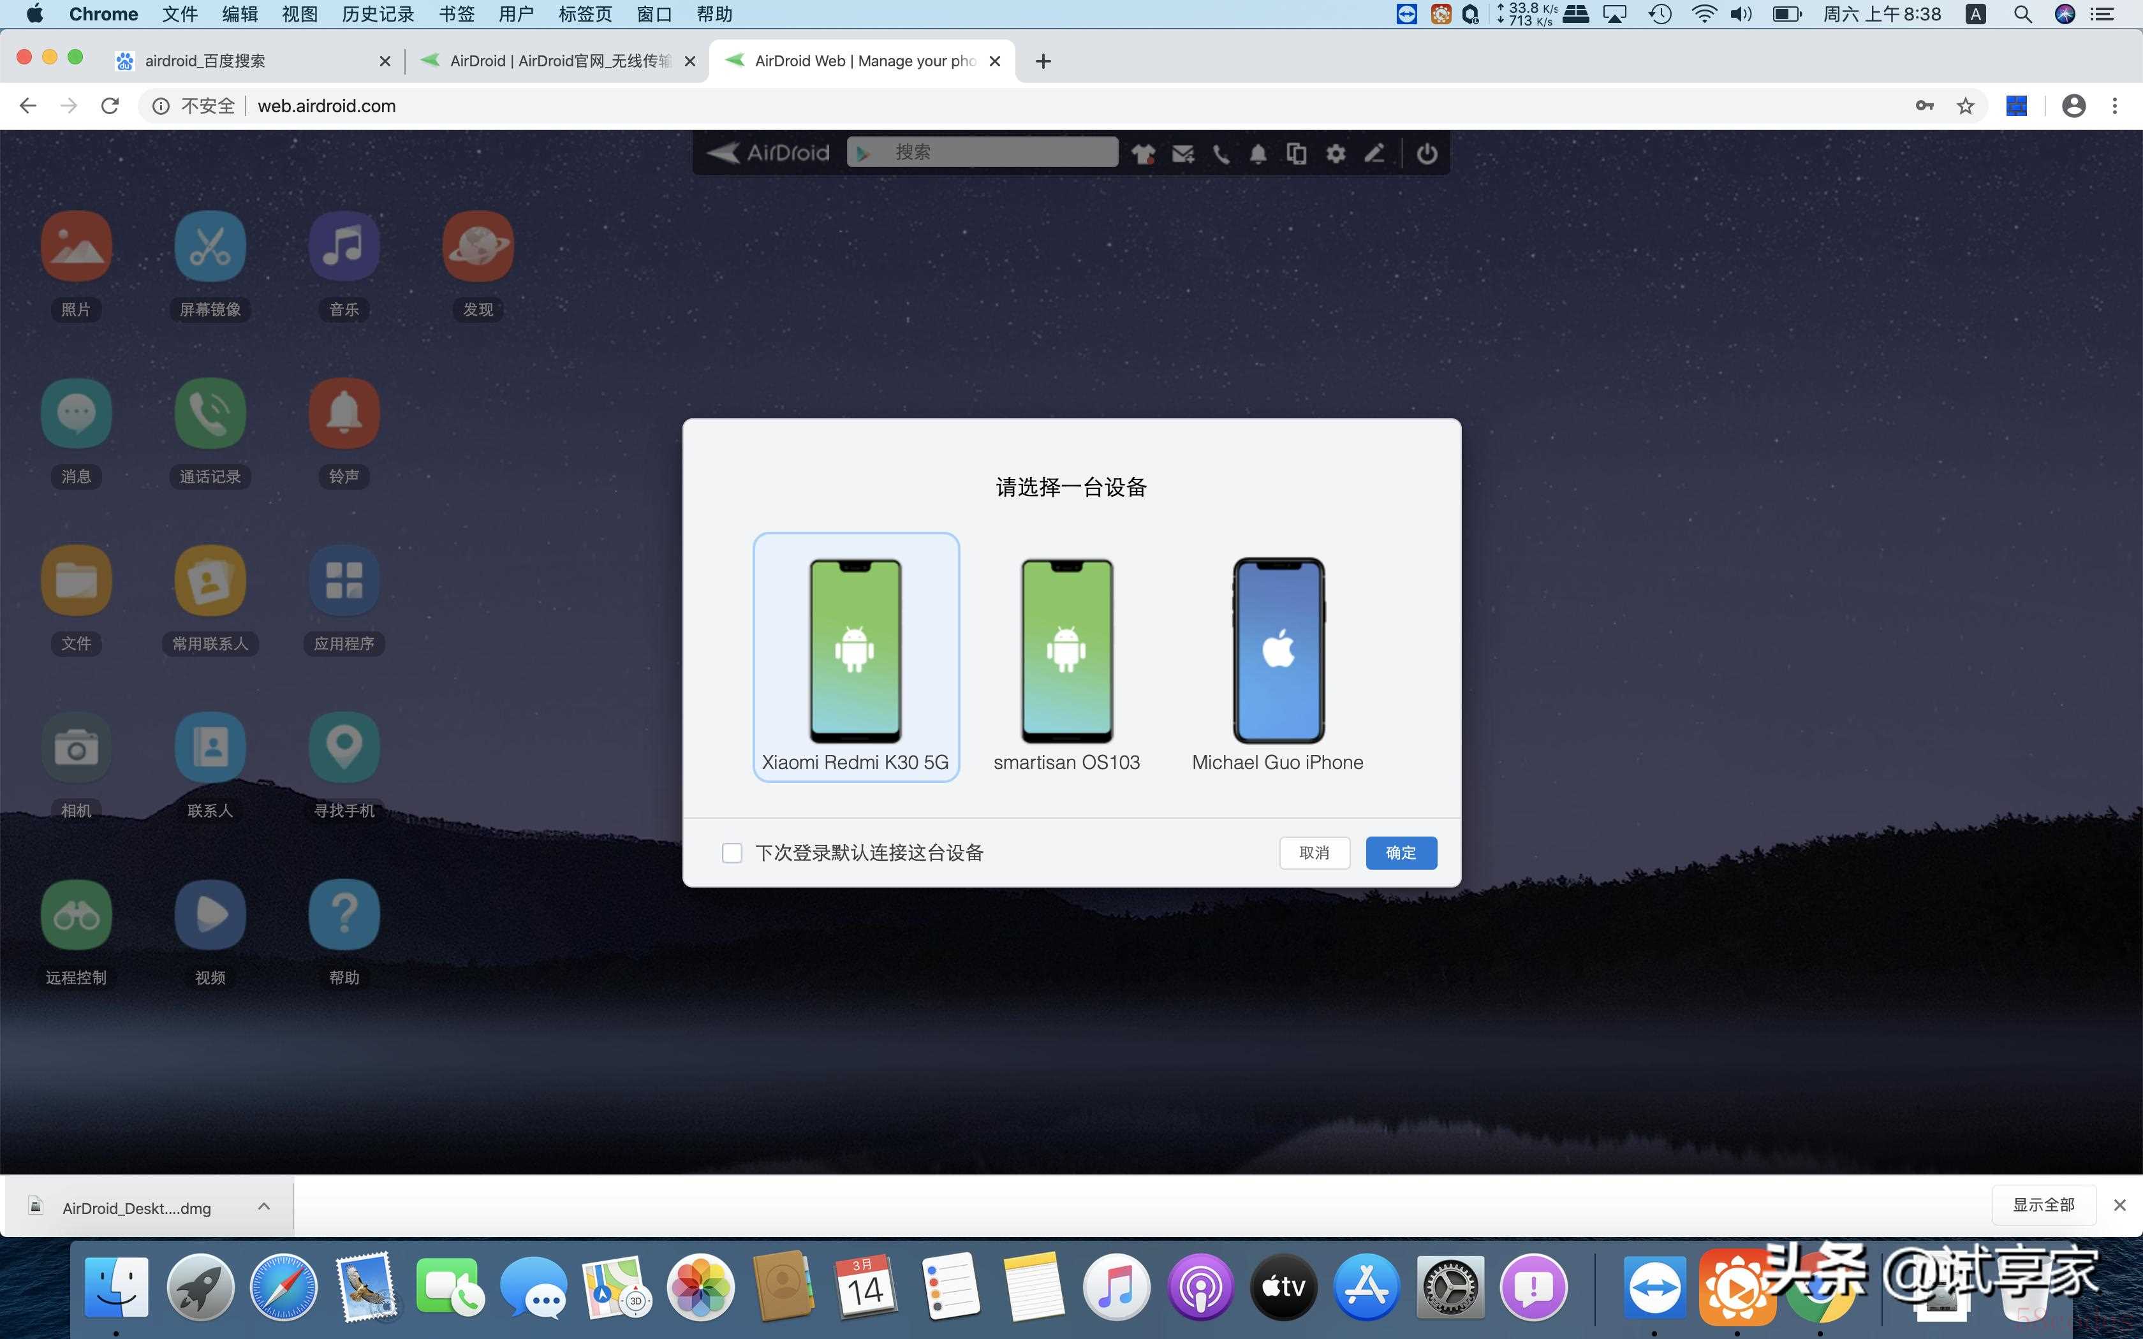Click the pencil edit icon in AirDroid toolbar
This screenshot has height=1339, width=2143.
(x=1373, y=153)
